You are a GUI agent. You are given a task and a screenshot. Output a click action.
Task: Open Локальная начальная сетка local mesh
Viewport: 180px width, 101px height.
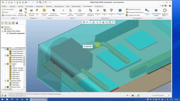point(53,12)
